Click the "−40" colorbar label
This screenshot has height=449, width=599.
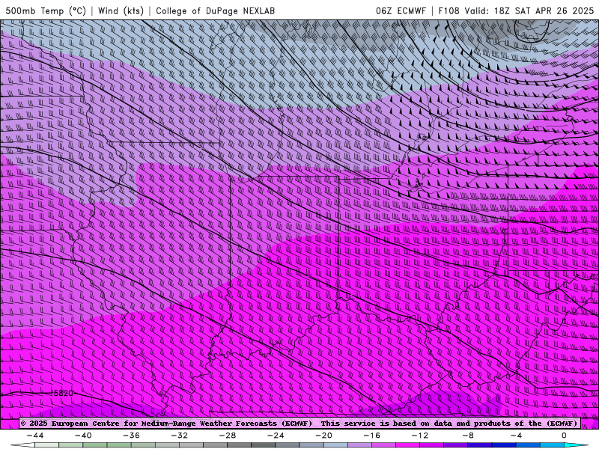click(x=83, y=436)
